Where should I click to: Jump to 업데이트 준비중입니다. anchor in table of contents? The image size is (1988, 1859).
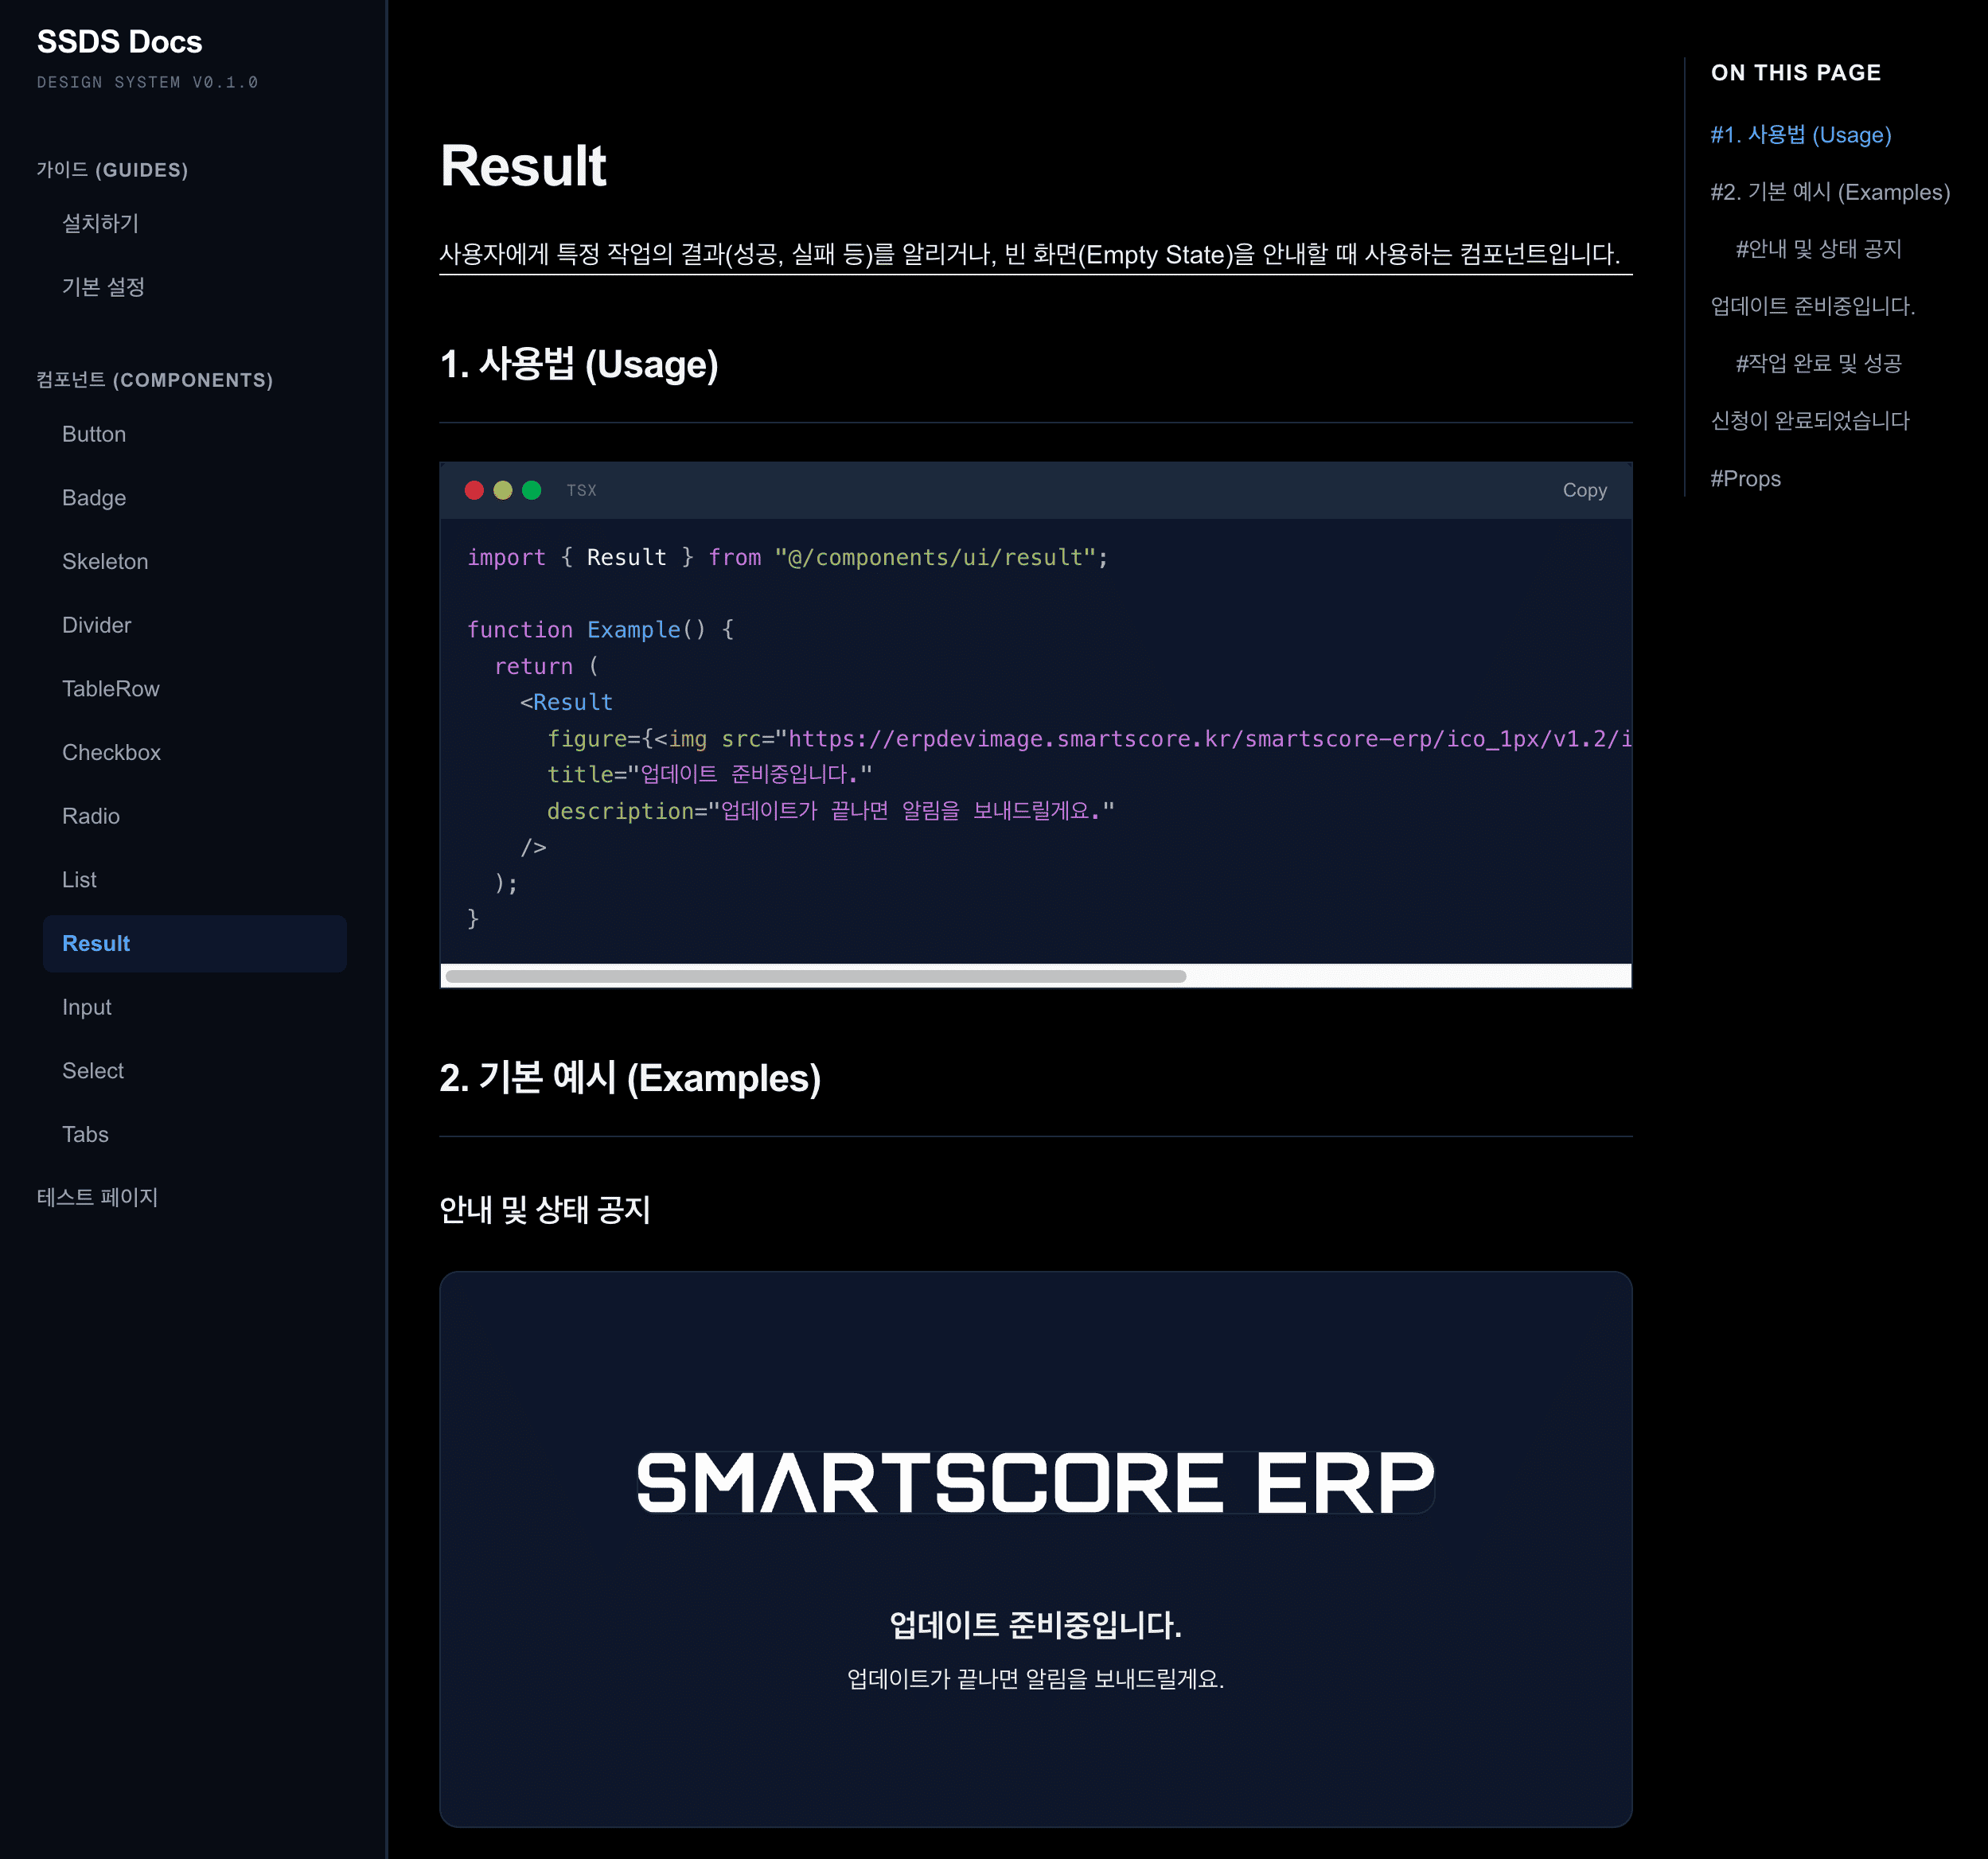coord(1812,306)
